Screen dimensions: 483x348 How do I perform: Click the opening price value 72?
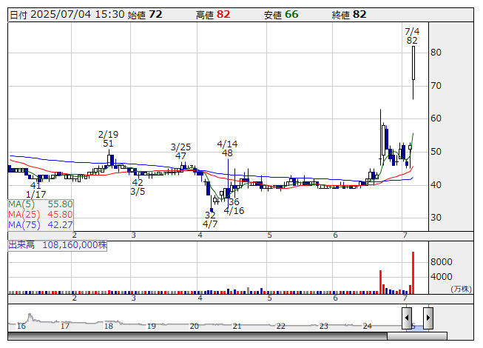(x=155, y=15)
